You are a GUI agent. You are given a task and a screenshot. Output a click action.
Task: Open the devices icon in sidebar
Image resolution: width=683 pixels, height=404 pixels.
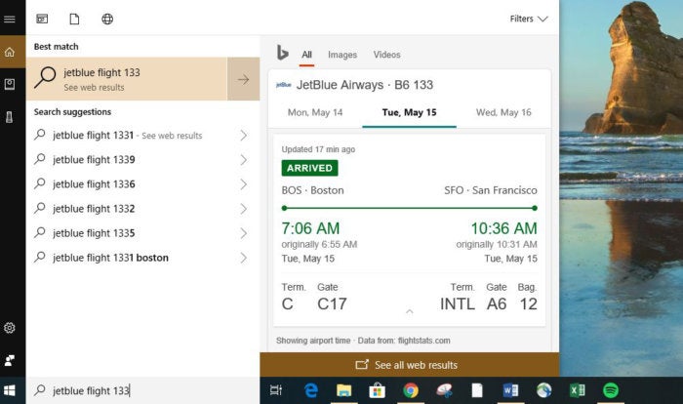[10, 117]
